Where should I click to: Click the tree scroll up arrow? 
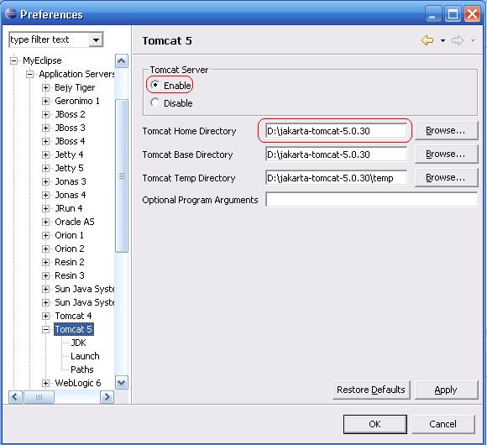(122, 60)
